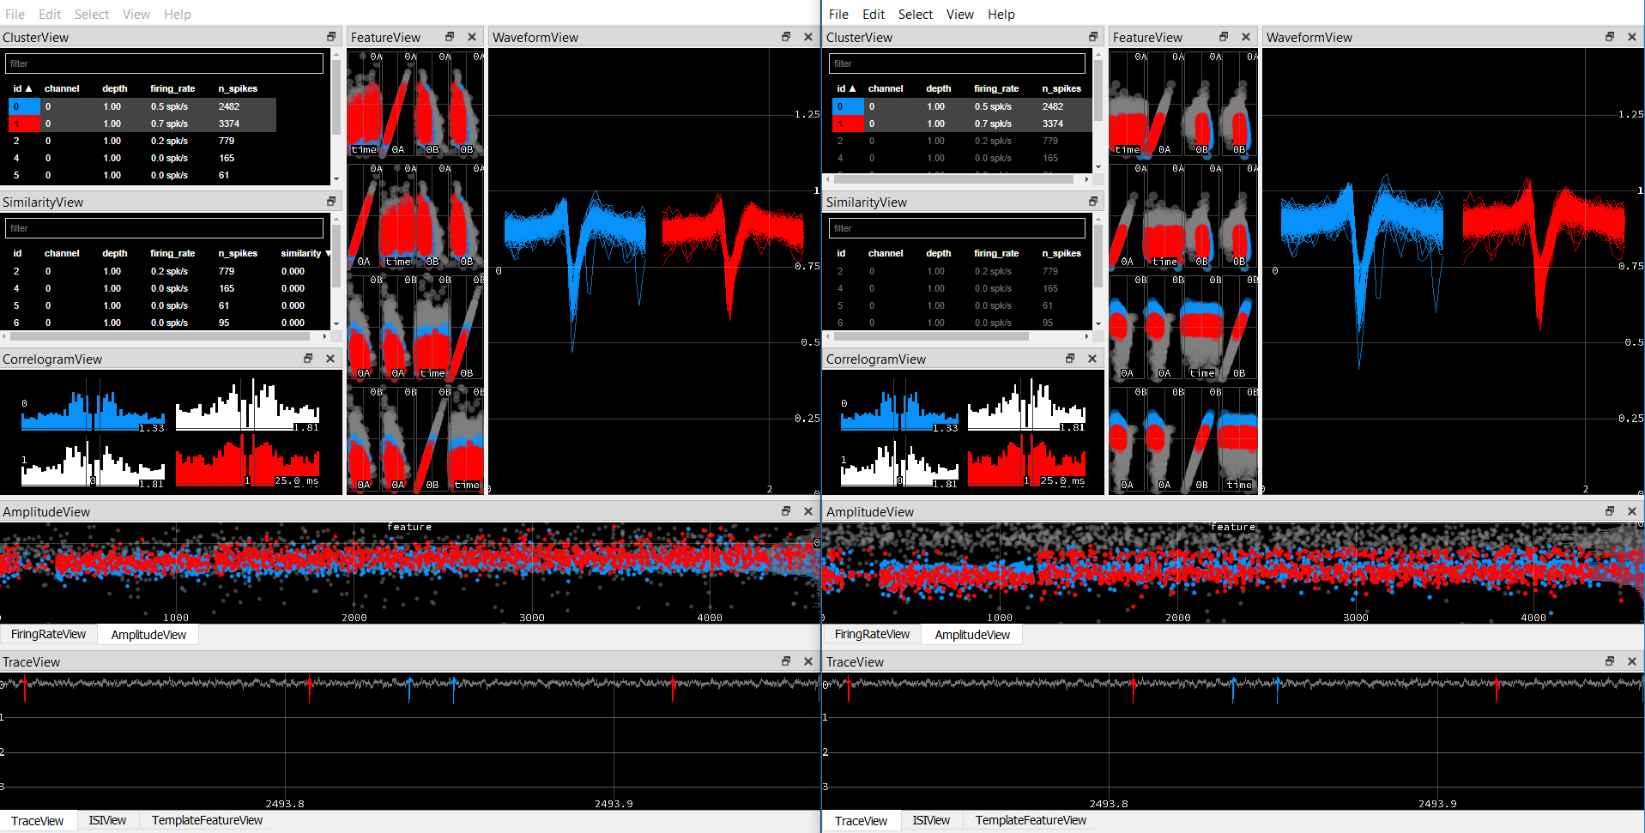
Task: Float the left FeatureView dock panel
Action: click(450, 36)
